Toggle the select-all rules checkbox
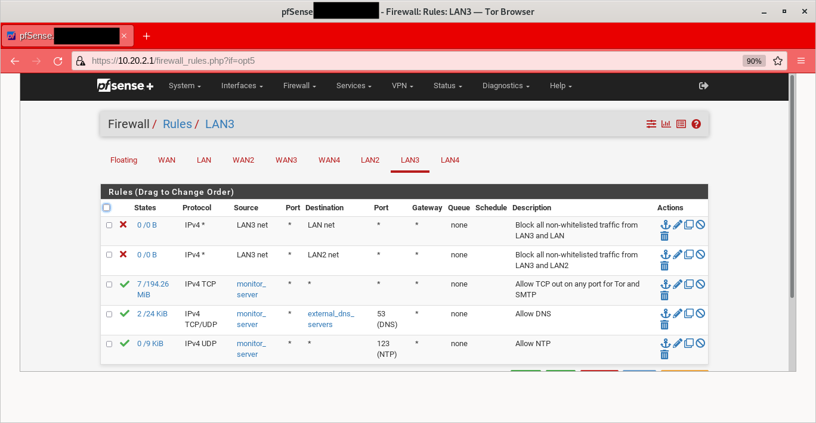This screenshot has height=423, width=816. tap(106, 207)
